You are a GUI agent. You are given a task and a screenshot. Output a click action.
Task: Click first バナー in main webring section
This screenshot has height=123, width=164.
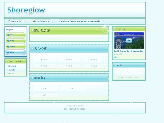point(45,89)
